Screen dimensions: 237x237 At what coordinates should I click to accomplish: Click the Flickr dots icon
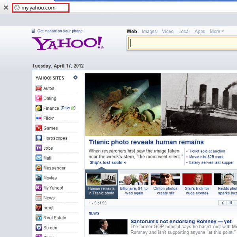coord(39,118)
